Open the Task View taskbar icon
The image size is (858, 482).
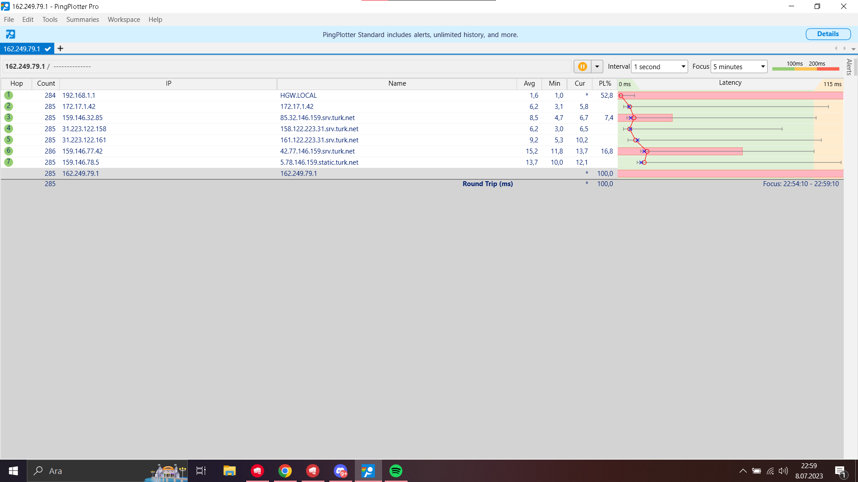pos(201,471)
